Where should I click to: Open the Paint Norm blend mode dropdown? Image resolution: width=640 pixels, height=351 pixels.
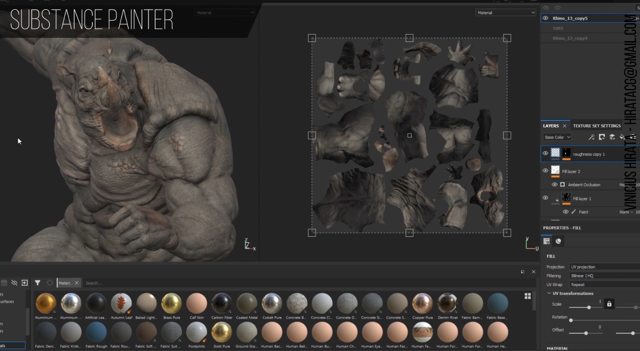point(627,212)
